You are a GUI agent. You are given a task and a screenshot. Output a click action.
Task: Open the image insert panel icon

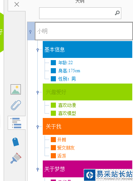coord(16,89)
